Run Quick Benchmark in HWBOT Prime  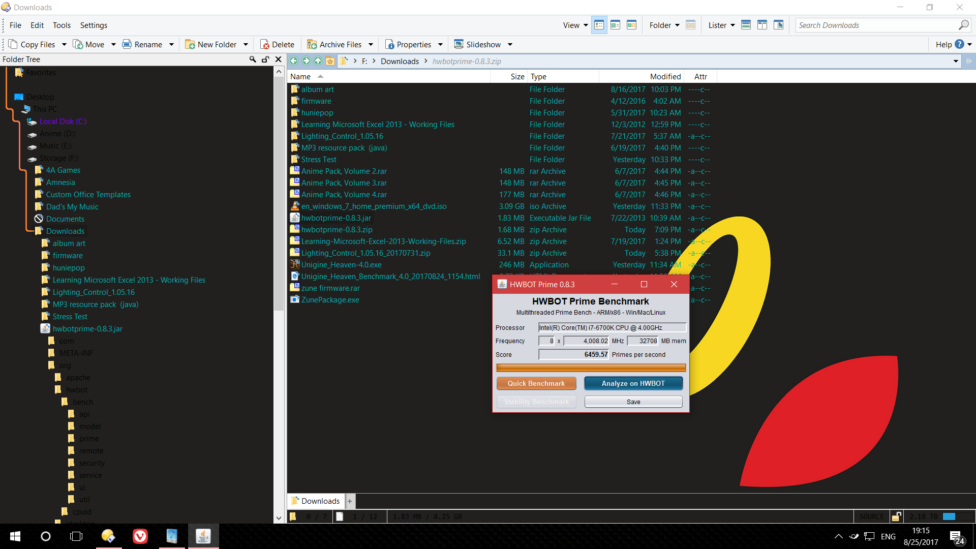click(536, 383)
